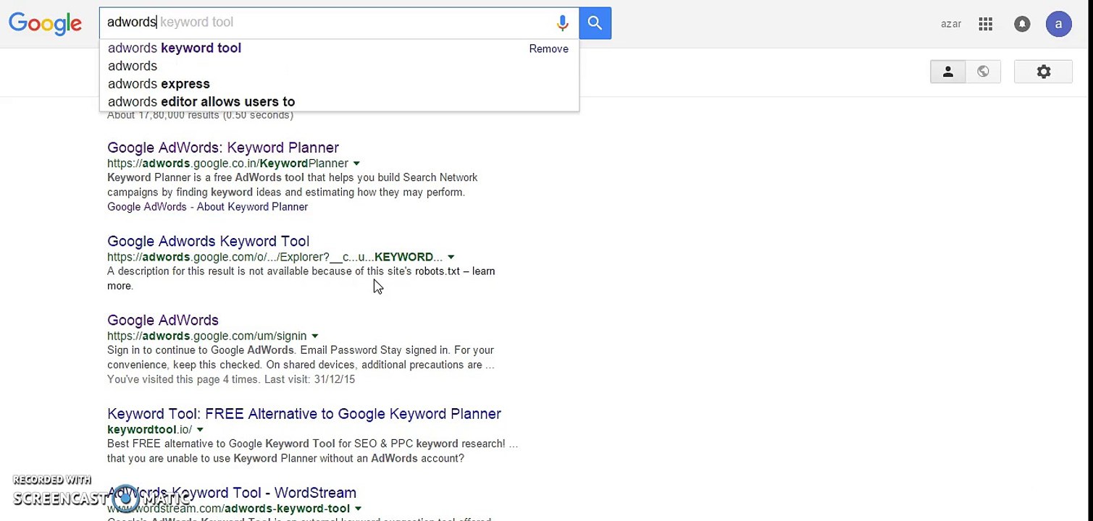The image size is (1093, 521).
Task: Click the Google logo
Action: [45, 23]
